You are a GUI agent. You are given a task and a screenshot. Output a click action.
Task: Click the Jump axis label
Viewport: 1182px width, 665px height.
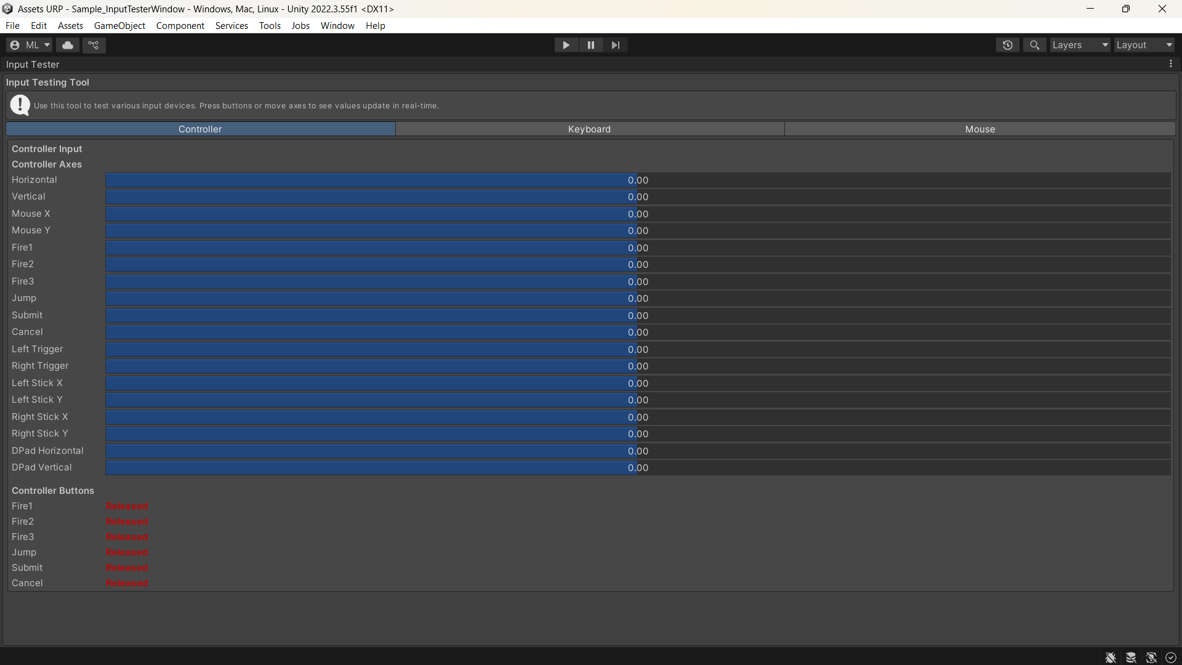click(x=24, y=298)
